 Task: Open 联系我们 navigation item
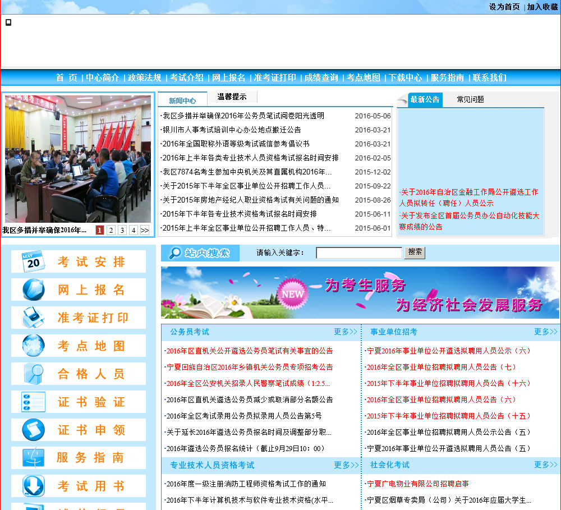[489, 77]
